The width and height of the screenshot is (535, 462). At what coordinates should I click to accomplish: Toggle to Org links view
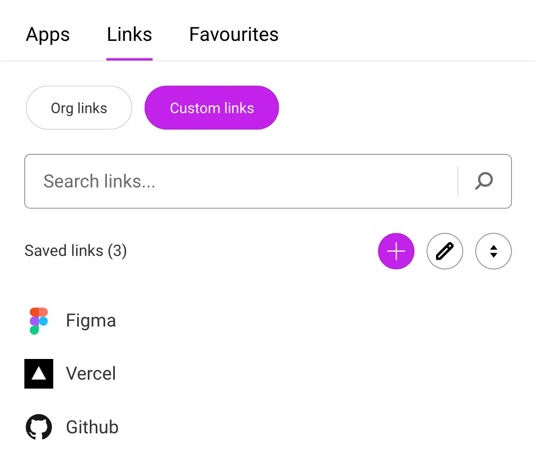point(79,108)
